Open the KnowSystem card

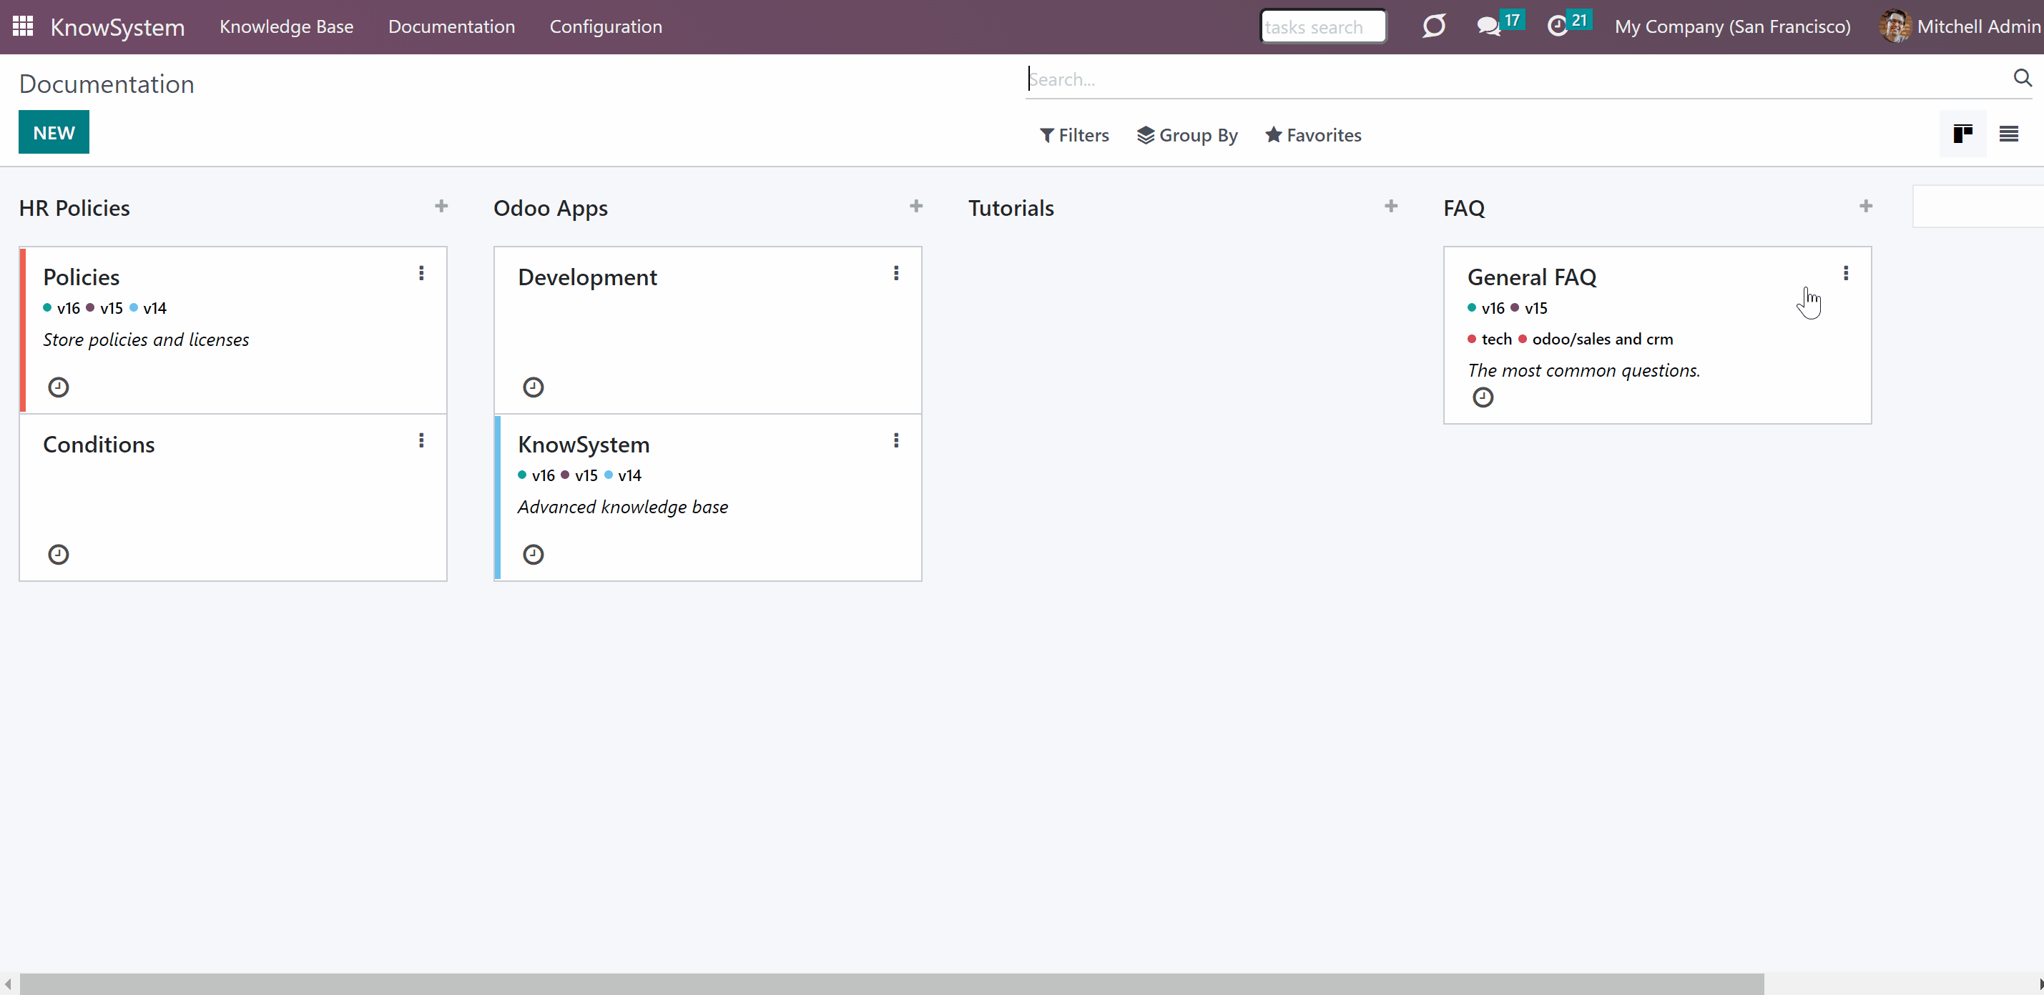tap(708, 497)
